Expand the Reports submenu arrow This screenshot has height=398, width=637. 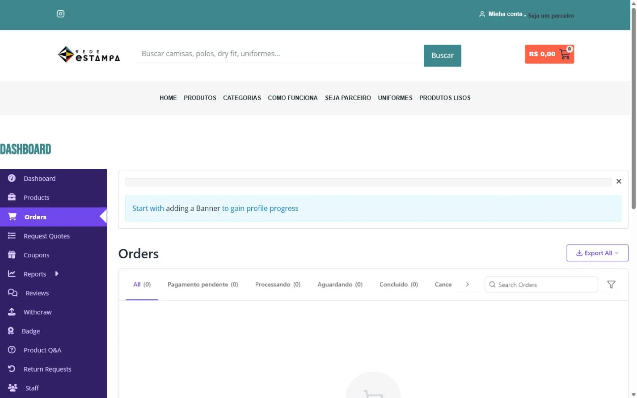click(57, 273)
